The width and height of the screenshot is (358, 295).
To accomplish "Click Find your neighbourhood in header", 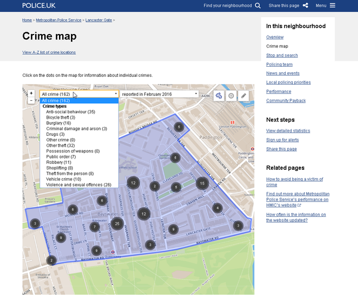I will pos(228,5).
